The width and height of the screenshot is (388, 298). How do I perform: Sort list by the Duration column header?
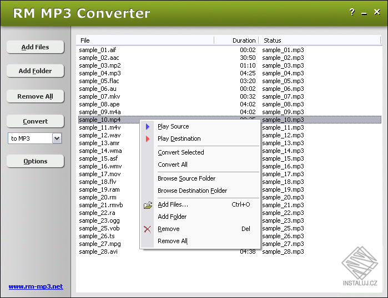[x=244, y=40]
